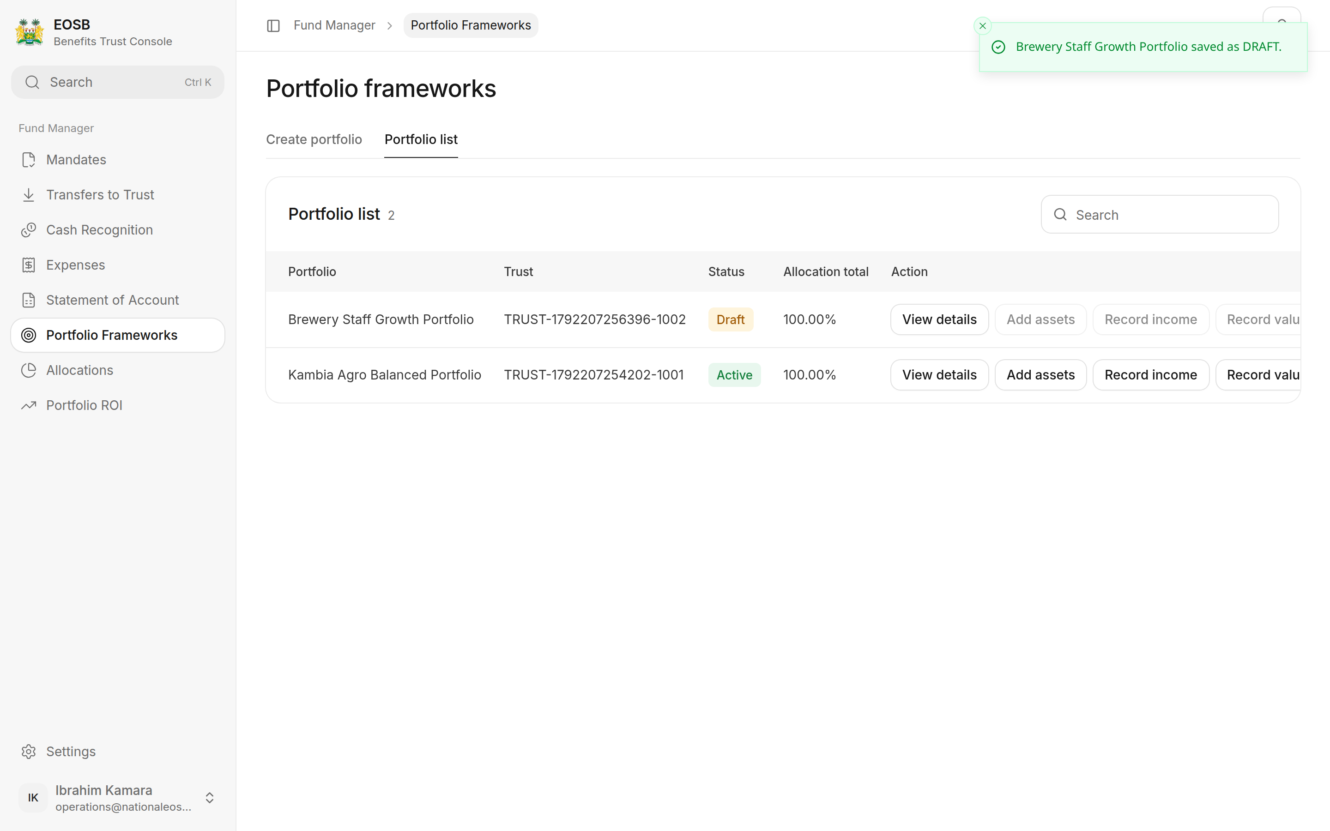The height and width of the screenshot is (831, 1330).
Task: Click the Cash Recognition coins icon
Action: click(x=29, y=230)
